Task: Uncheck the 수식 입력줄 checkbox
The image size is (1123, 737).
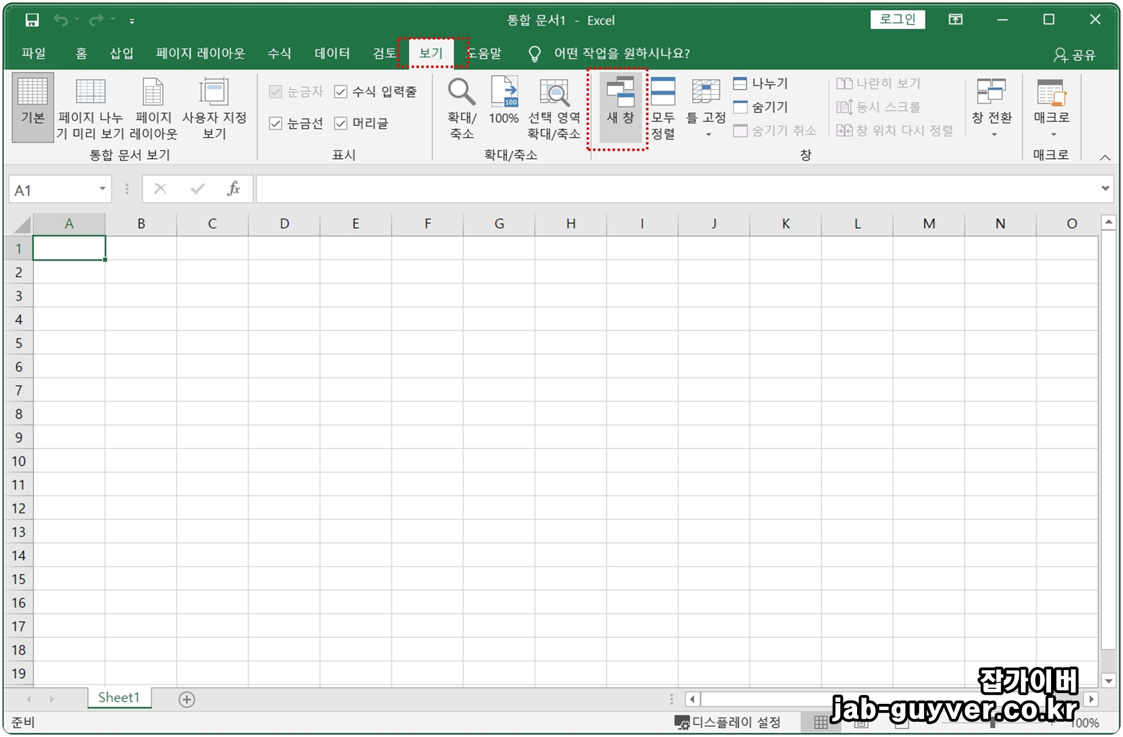Action: pyautogui.click(x=340, y=92)
